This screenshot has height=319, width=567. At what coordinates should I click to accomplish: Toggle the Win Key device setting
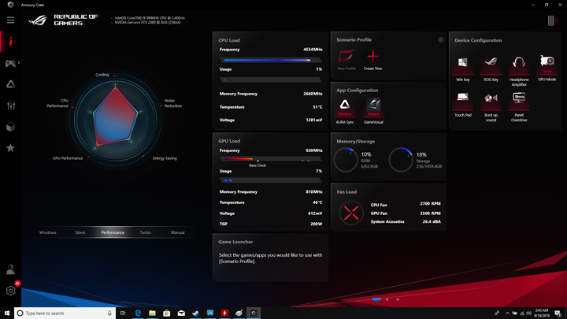point(463,65)
